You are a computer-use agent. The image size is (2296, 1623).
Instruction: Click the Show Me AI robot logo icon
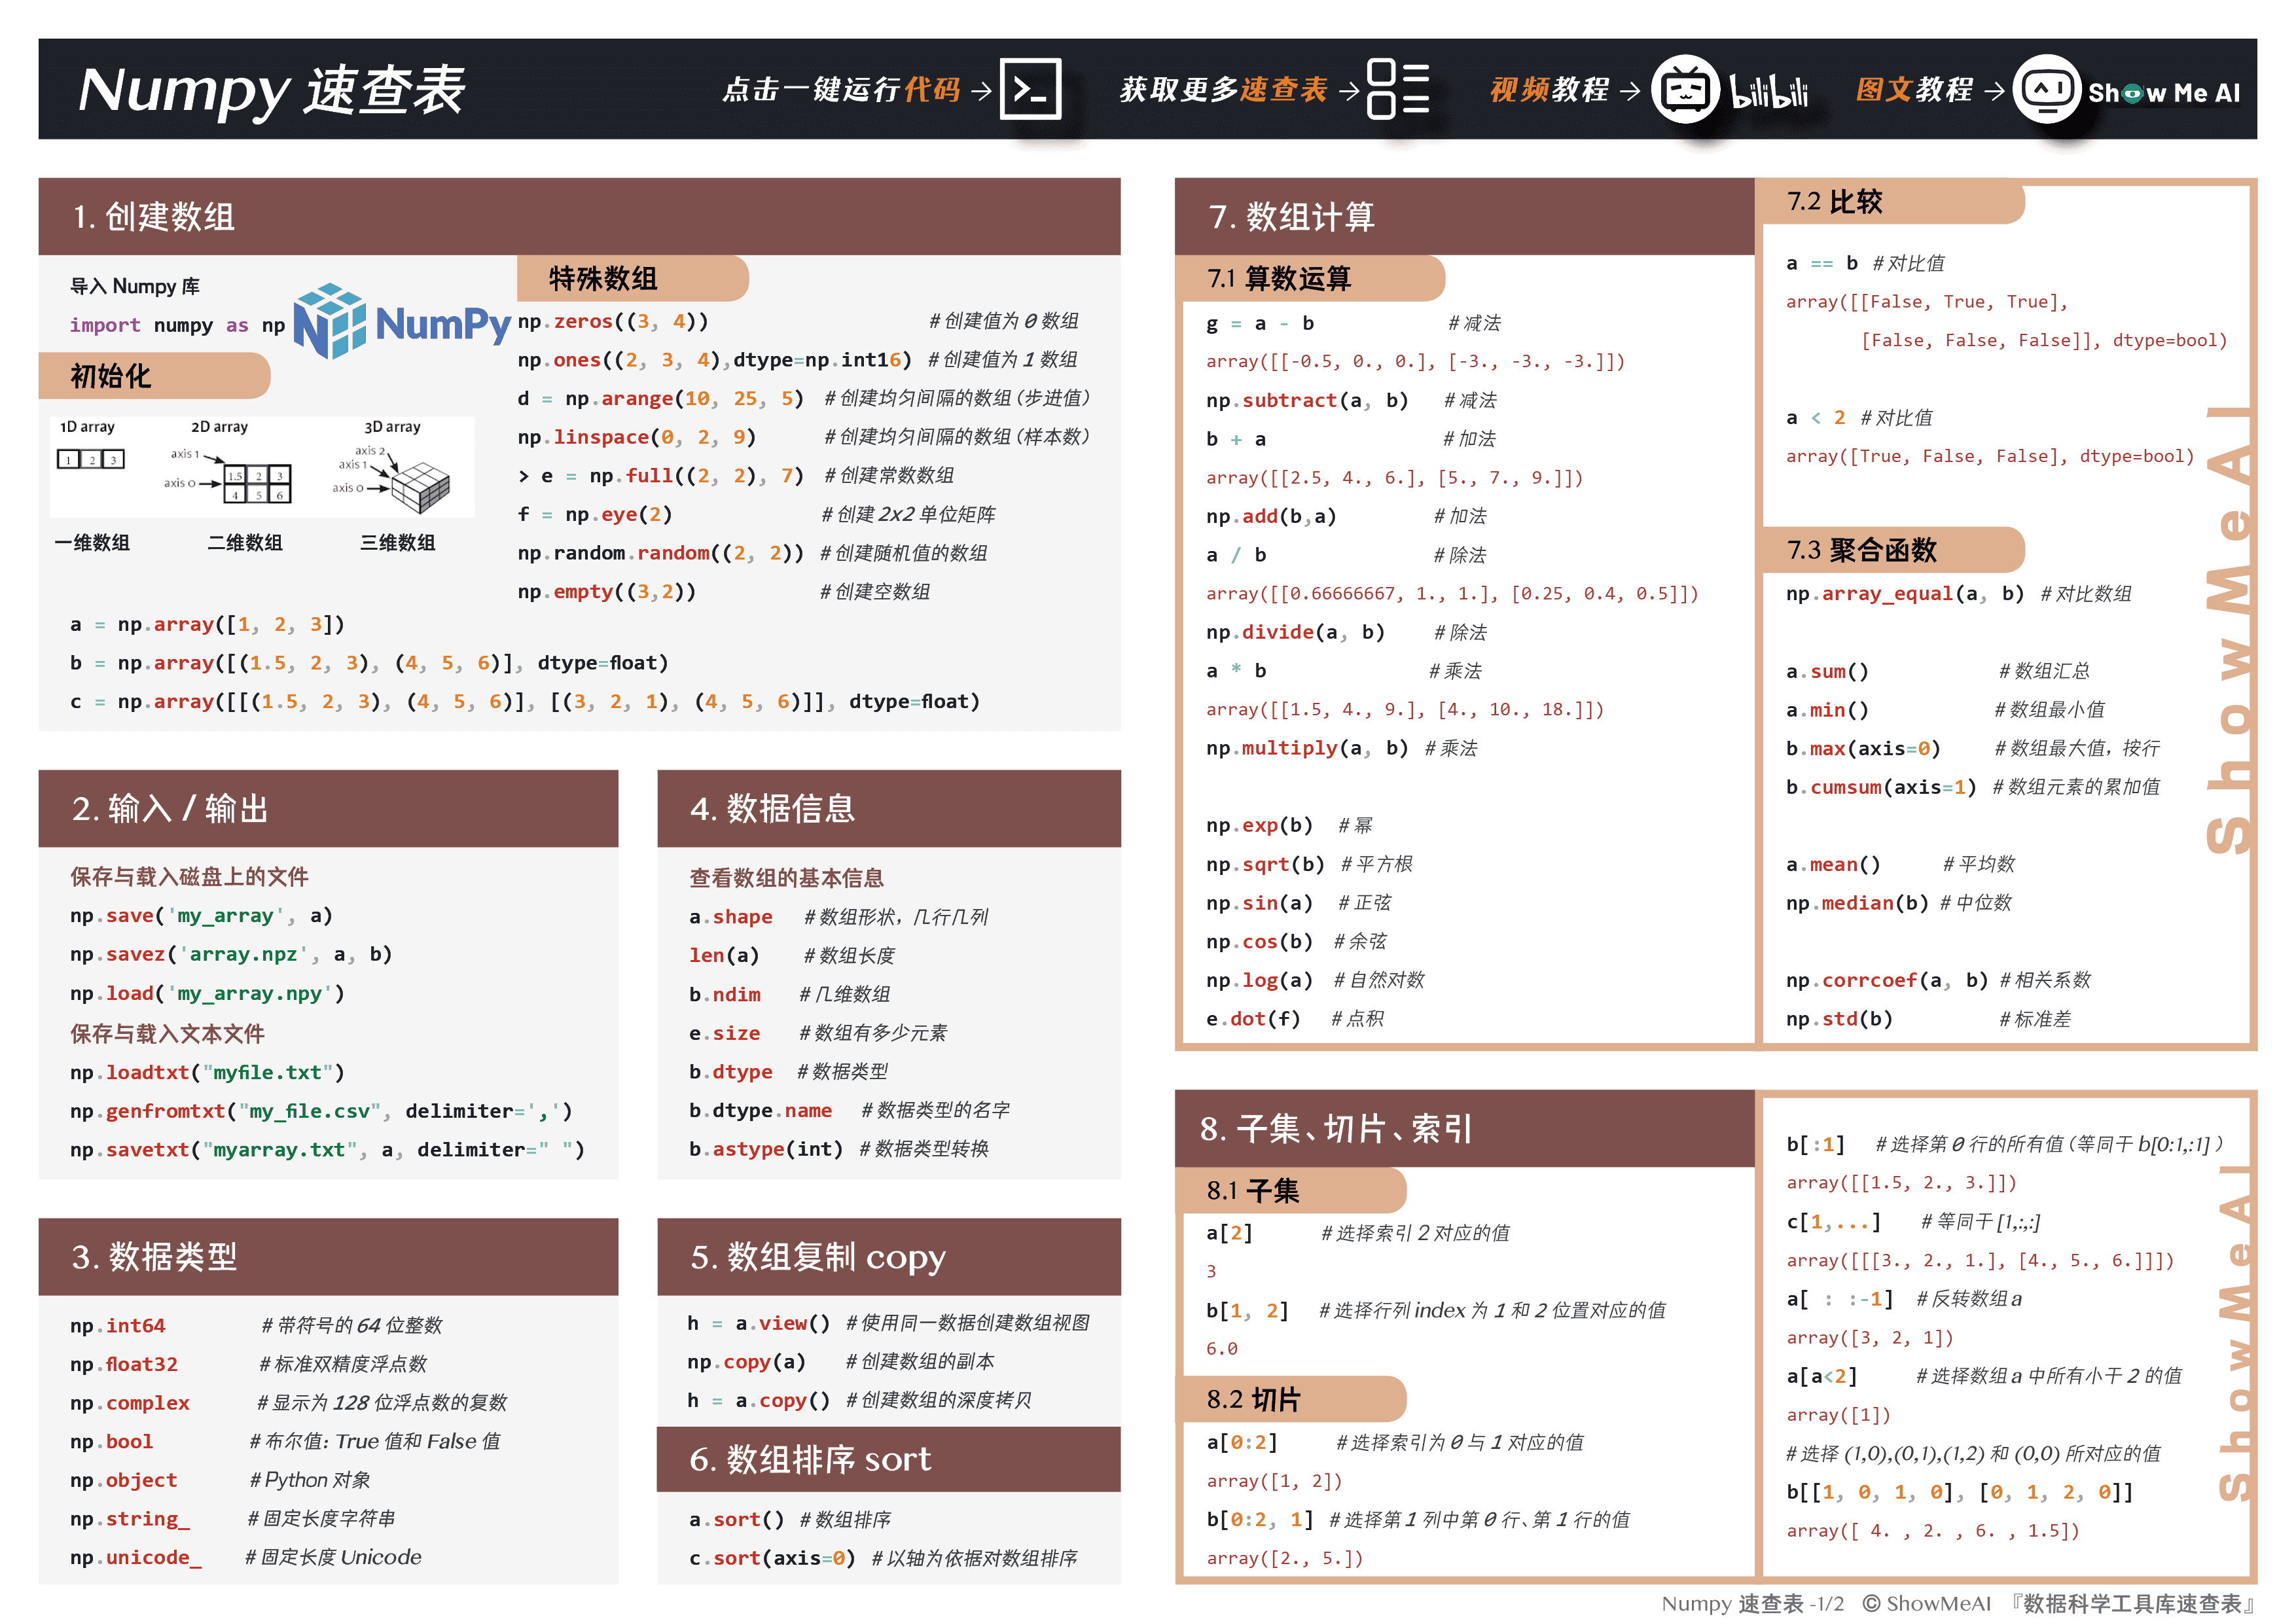(2048, 90)
